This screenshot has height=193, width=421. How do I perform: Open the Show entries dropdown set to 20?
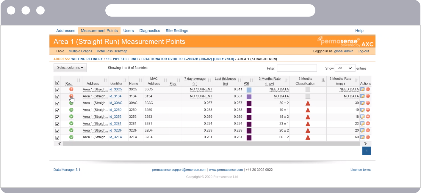345,68
